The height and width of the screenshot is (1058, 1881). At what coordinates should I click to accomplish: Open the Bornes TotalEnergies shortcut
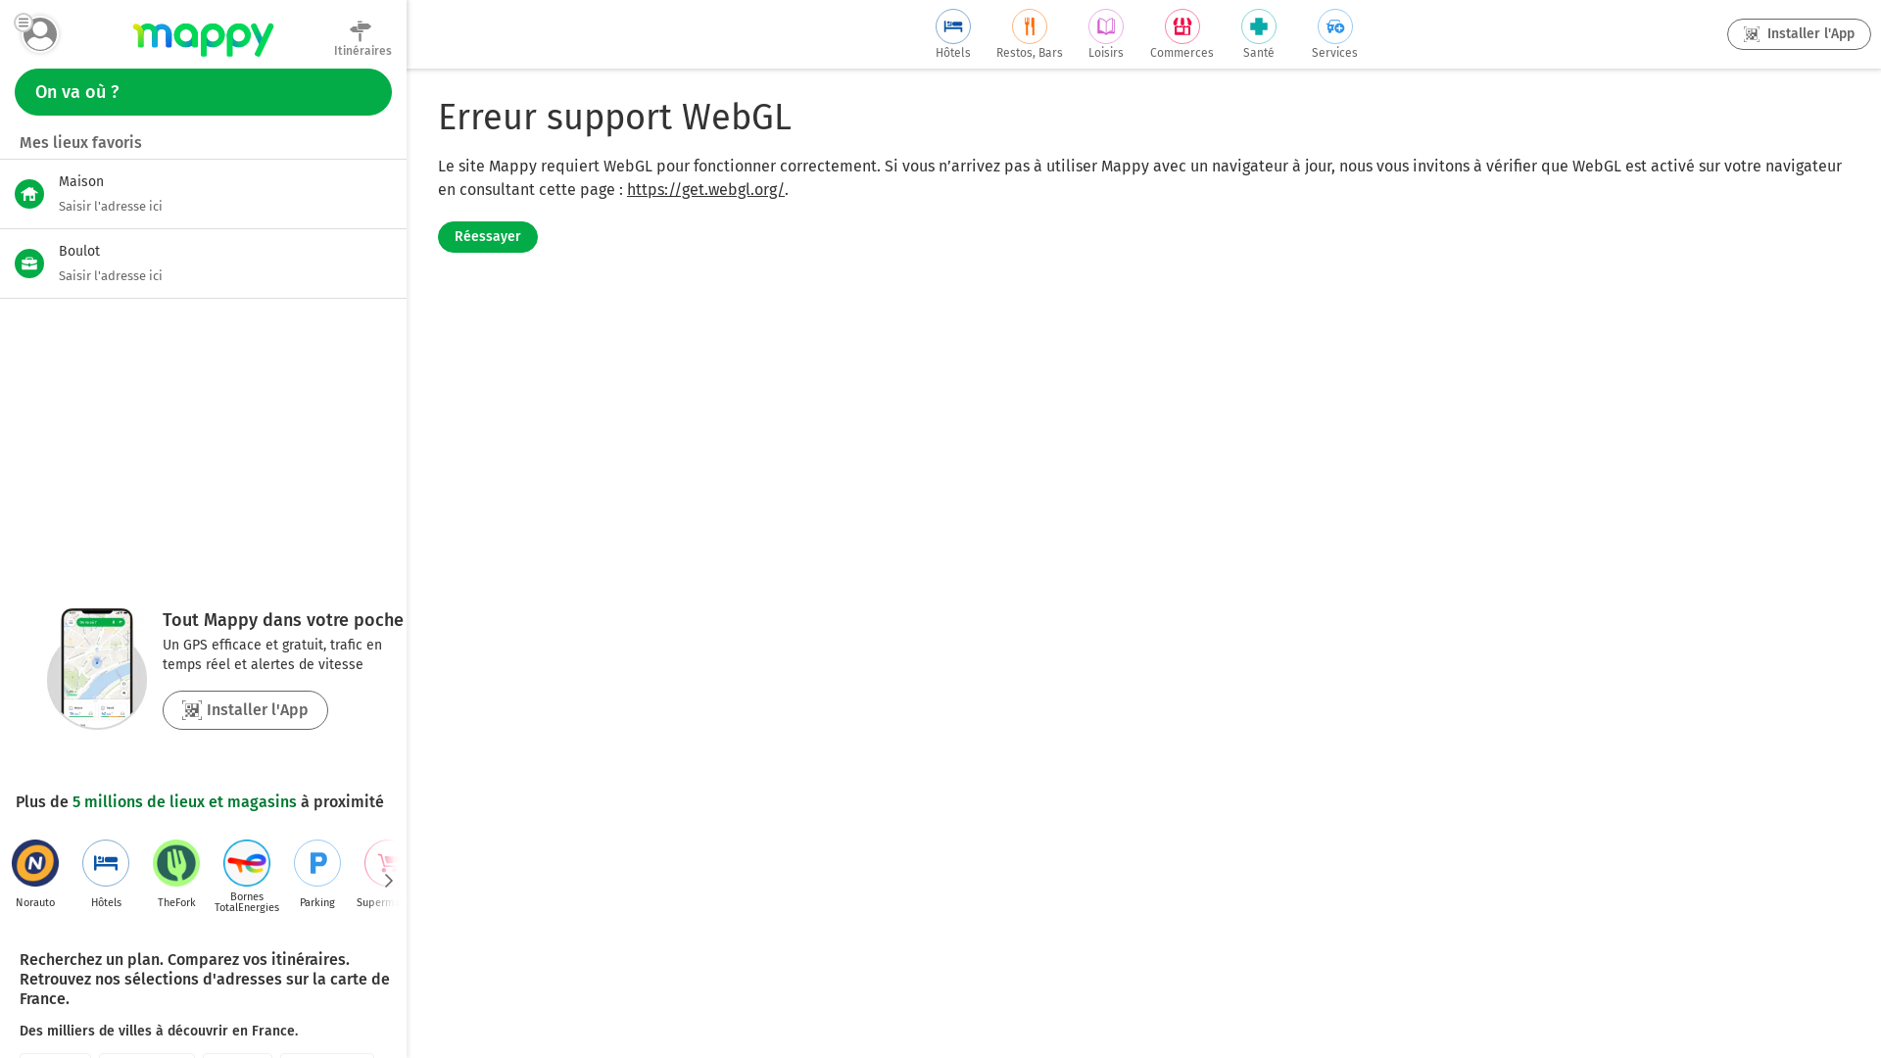pos(247,864)
